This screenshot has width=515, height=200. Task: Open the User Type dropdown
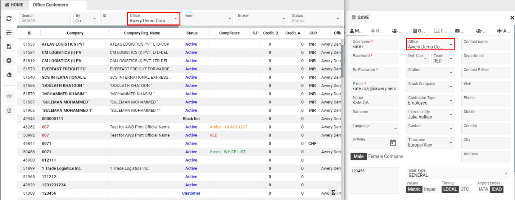coord(458,173)
